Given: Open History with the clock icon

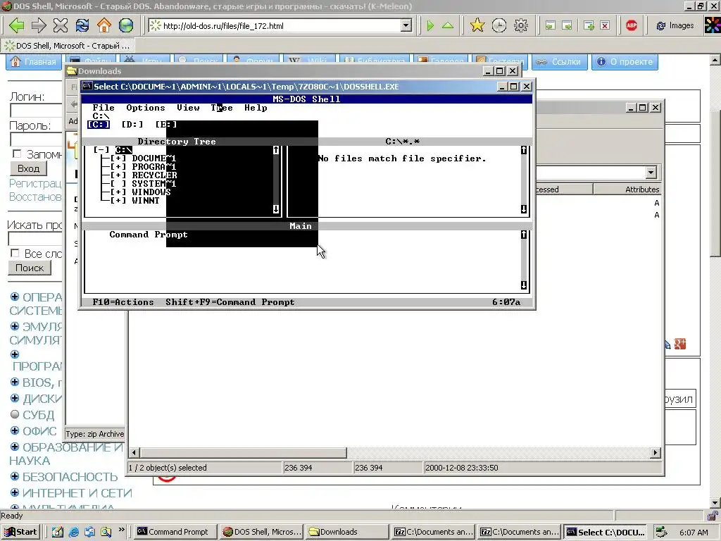Looking at the screenshot, I should click(x=499, y=25).
